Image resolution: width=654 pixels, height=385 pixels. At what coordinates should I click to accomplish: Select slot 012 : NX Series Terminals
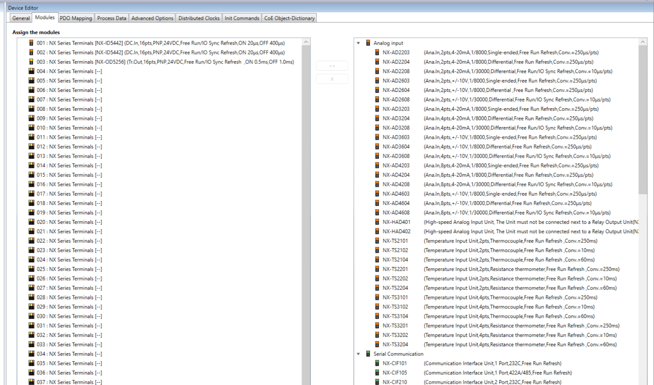(69, 147)
